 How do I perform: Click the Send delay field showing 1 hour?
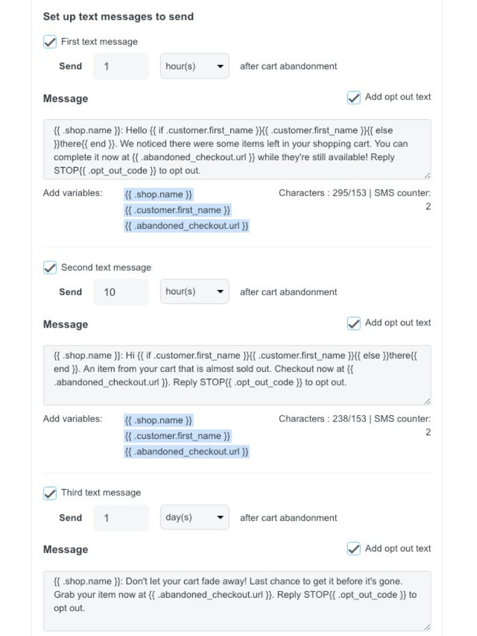pos(120,66)
